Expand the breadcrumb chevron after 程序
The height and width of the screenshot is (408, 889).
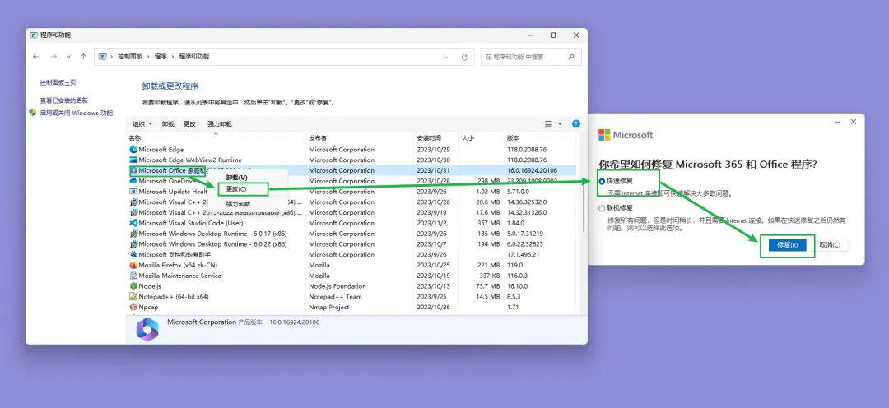(x=173, y=57)
